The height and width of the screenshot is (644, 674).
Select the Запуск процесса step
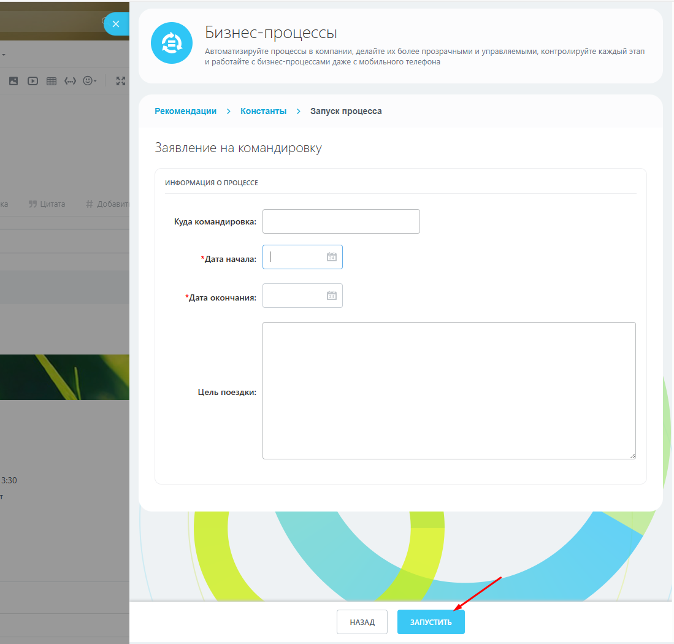click(x=346, y=111)
